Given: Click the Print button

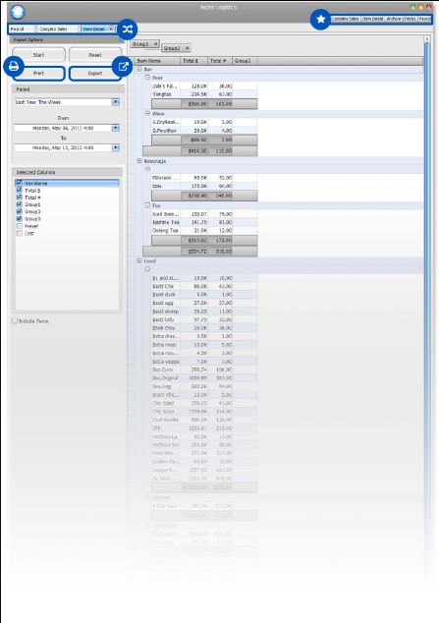Looking at the screenshot, I should click(38, 73).
